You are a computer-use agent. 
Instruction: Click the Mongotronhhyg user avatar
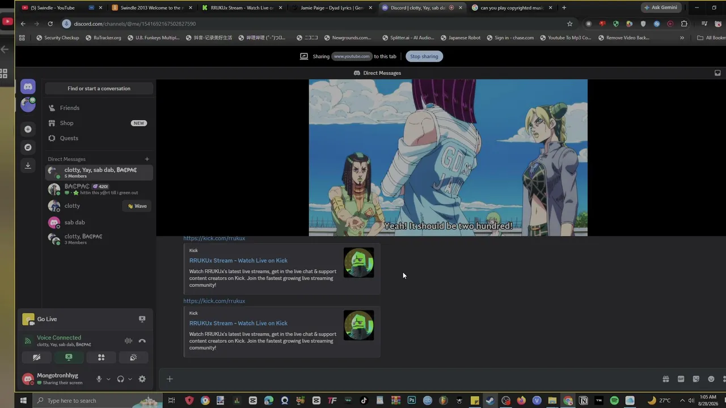(x=28, y=379)
